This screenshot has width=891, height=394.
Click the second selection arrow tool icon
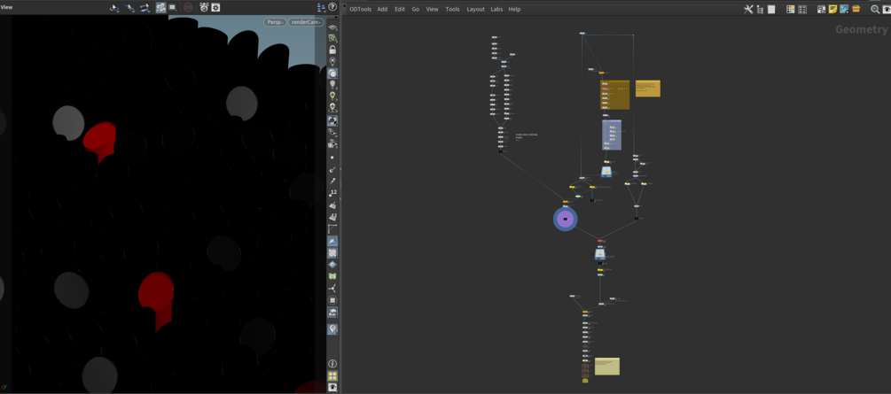point(130,8)
